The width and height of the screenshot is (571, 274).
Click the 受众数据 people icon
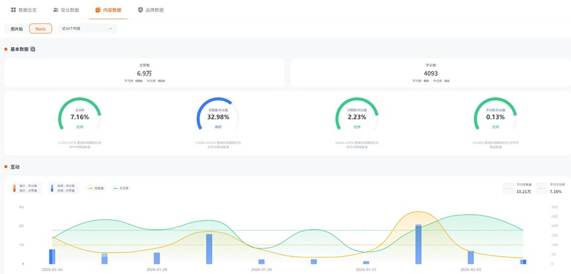pos(56,10)
